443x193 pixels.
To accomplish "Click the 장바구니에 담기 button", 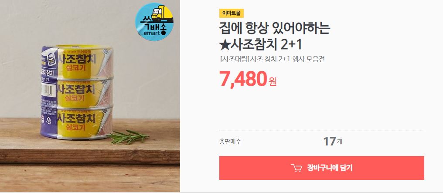I will pos(321,168).
